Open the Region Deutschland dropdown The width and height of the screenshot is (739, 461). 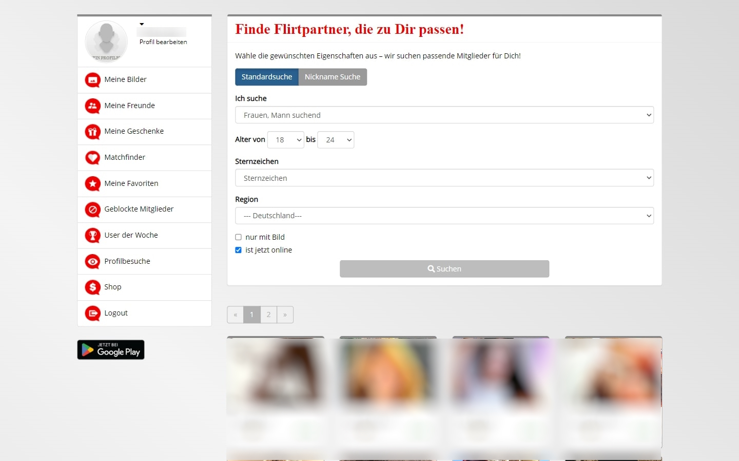click(444, 216)
